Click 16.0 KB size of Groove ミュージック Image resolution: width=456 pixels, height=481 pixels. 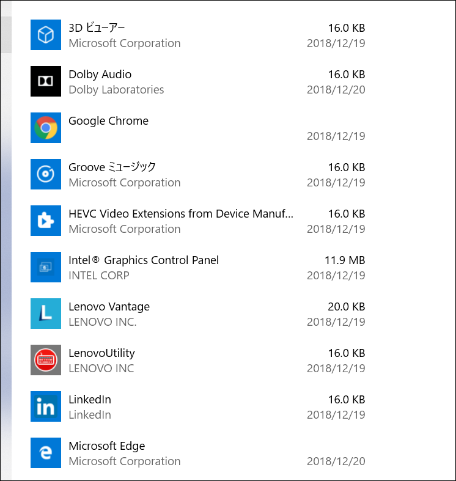[347, 167]
